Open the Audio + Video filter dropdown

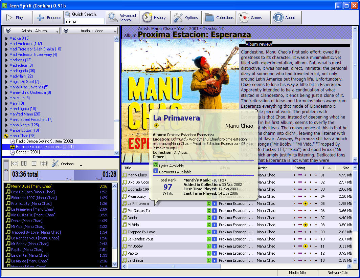point(90,31)
